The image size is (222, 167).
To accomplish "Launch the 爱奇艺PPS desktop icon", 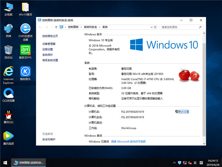I will 25,52.
